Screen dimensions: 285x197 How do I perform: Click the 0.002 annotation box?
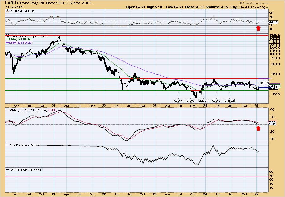[191, 101]
